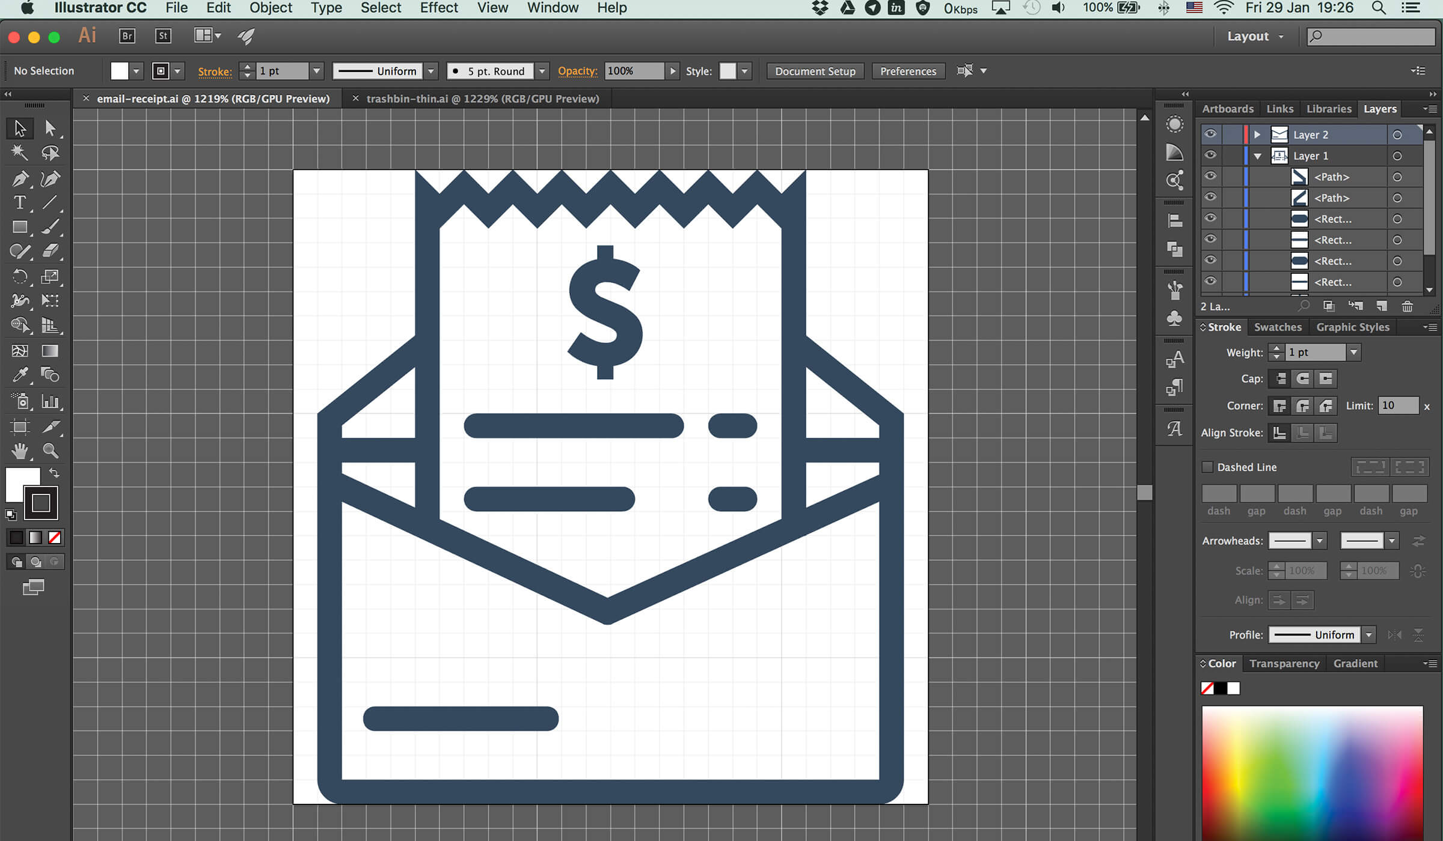The image size is (1443, 841).
Task: Toggle visibility of the first Path sublayer
Action: 1210,176
